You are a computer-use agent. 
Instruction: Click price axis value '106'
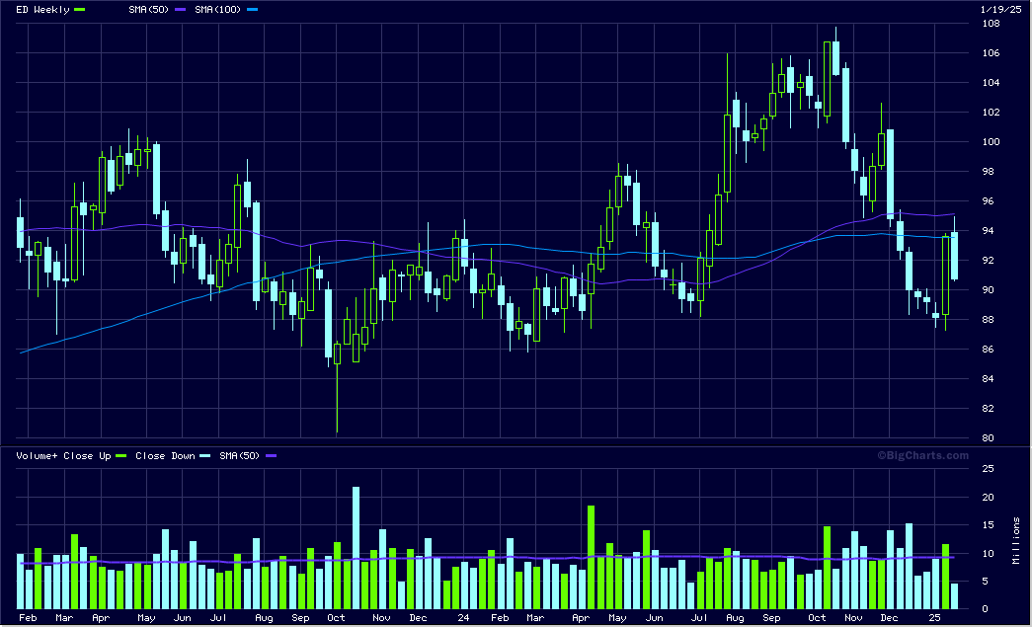(x=991, y=53)
